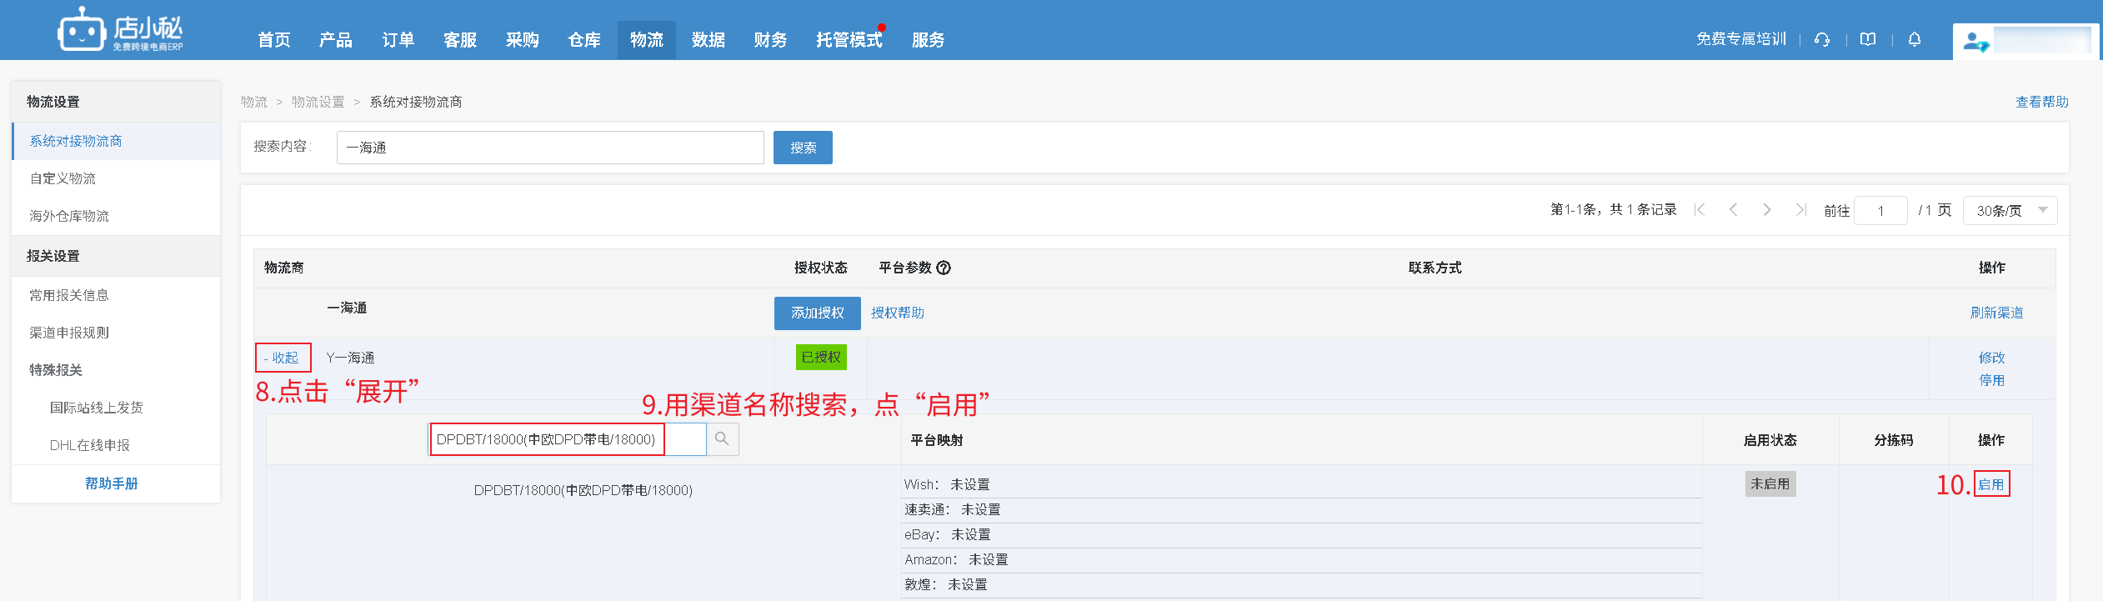Open the 物流 top navigation menu

[646, 40]
